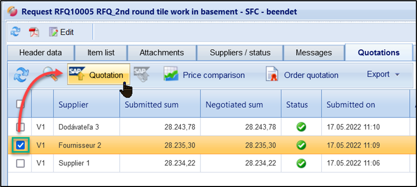The height and width of the screenshot is (187, 417).
Task: Click the greyed-out SAP download icon
Action: click(141, 74)
